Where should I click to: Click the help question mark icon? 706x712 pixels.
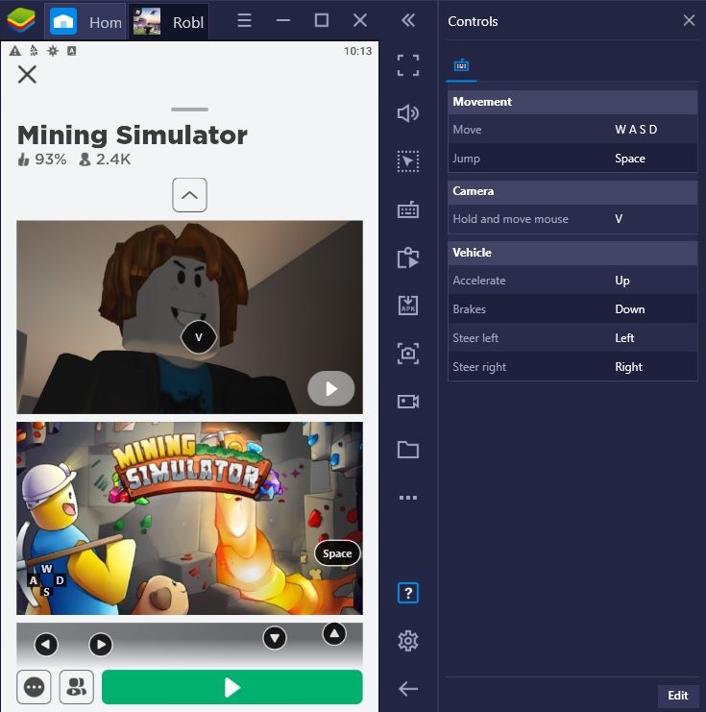408,593
